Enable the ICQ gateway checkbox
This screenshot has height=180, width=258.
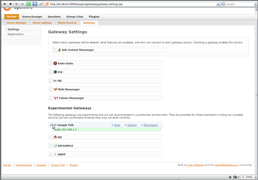(x=51, y=72)
